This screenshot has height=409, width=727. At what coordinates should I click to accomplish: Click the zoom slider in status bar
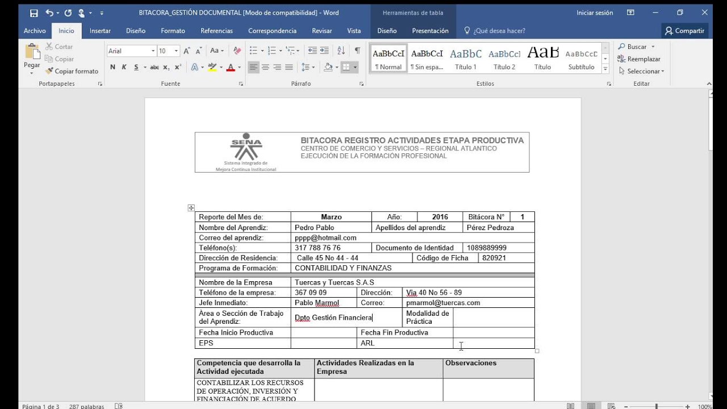click(x=657, y=406)
